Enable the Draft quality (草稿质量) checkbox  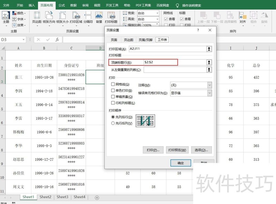[113, 96]
